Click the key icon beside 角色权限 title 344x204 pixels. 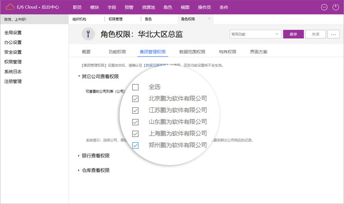[87, 34]
